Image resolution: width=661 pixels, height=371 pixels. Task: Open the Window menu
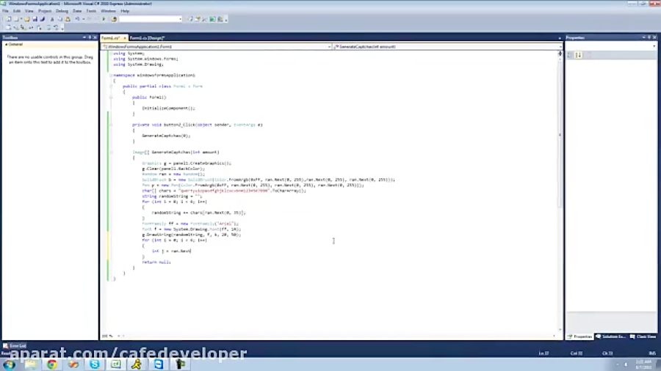109,11
